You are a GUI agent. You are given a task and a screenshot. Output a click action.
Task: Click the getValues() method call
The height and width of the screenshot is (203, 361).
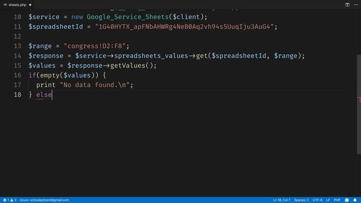(x=131, y=65)
